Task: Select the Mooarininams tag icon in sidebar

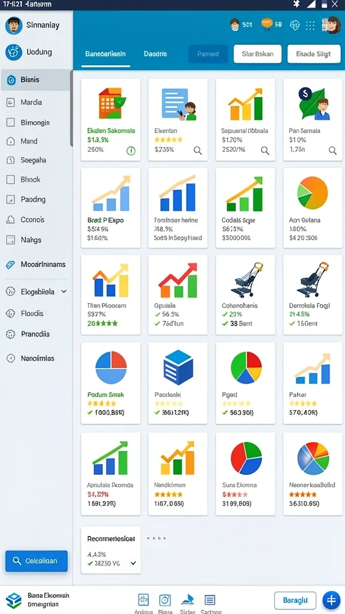Action: point(11,264)
